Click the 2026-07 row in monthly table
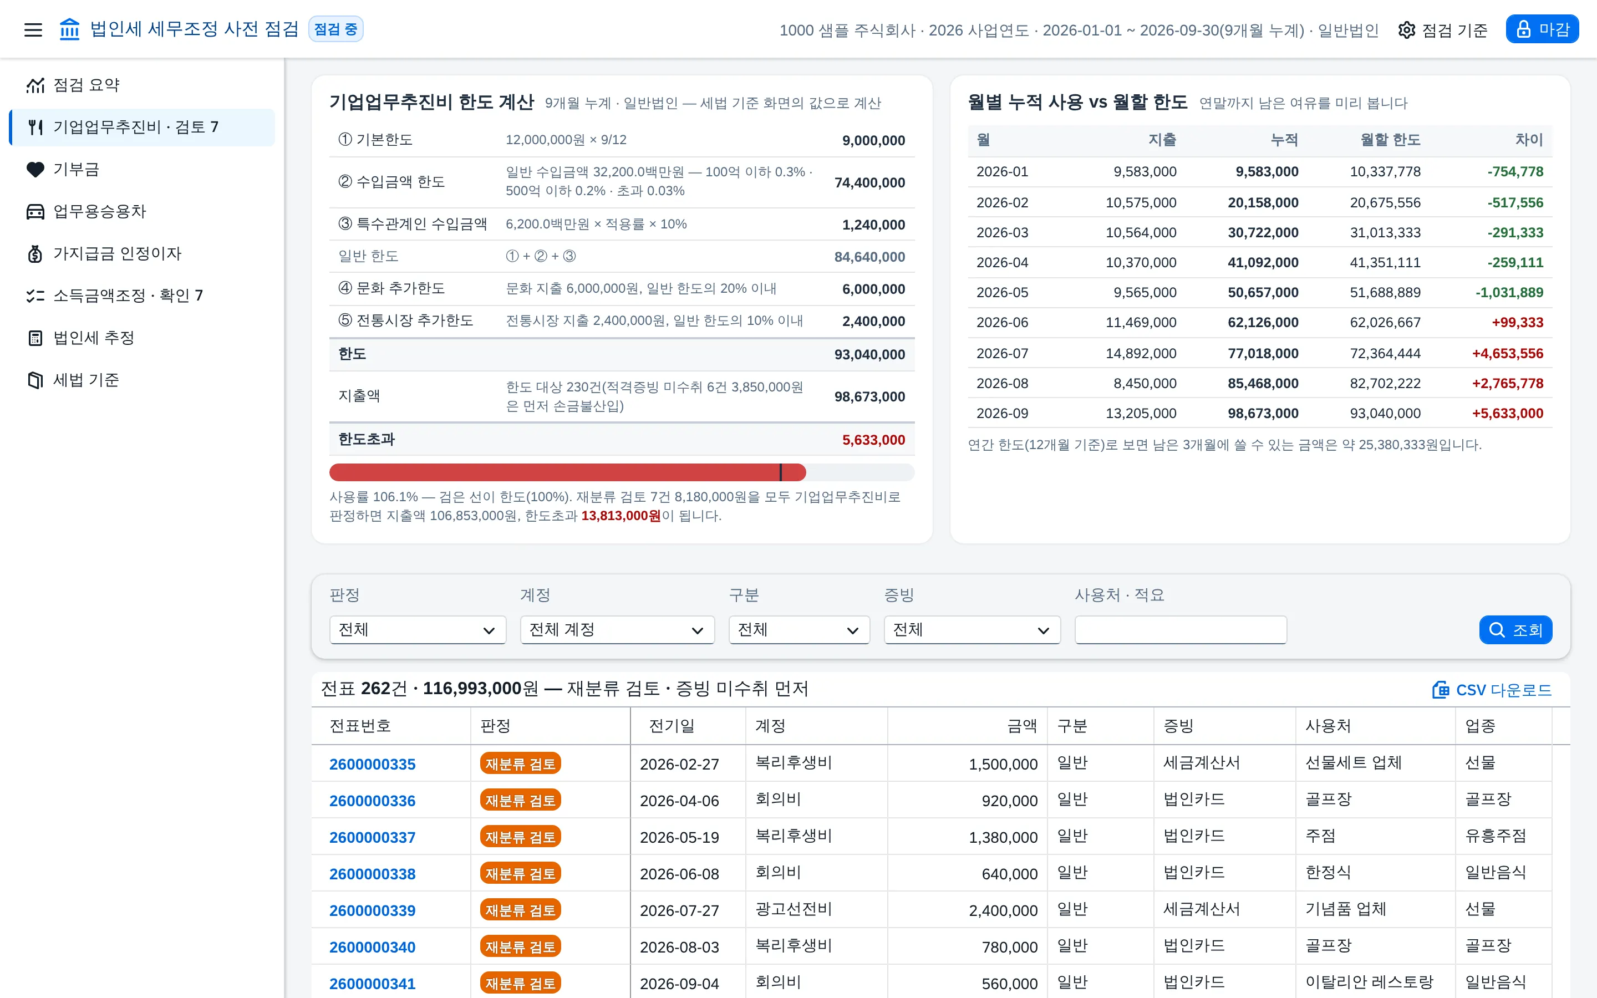Screen dimensions: 1597x998 coord(1260,353)
